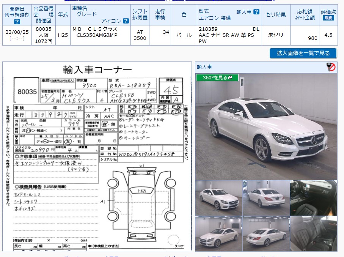The width and height of the screenshot is (344, 257).
Task: Click the model code 218359
Action: point(208,29)
